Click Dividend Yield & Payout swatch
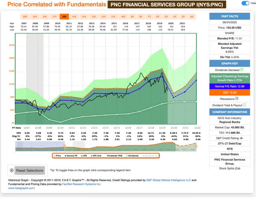This screenshot has height=200, width=256. (244, 105)
